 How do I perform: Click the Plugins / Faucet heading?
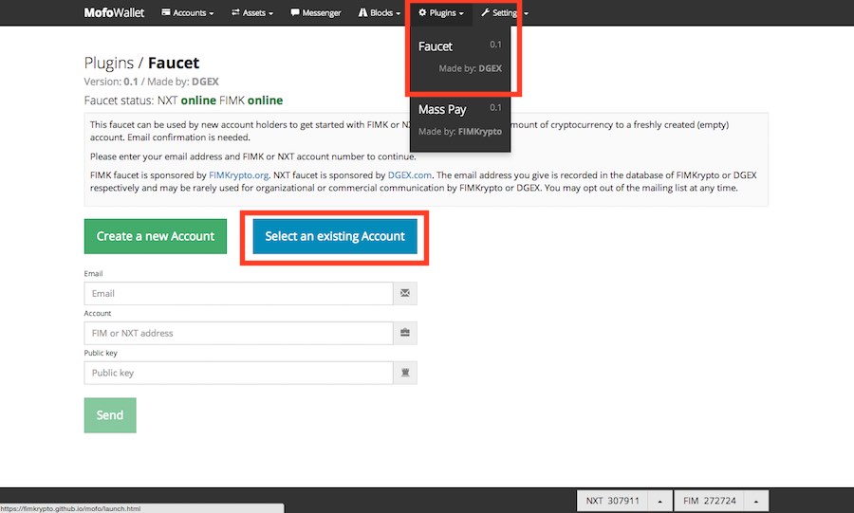click(x=141, y=64)
